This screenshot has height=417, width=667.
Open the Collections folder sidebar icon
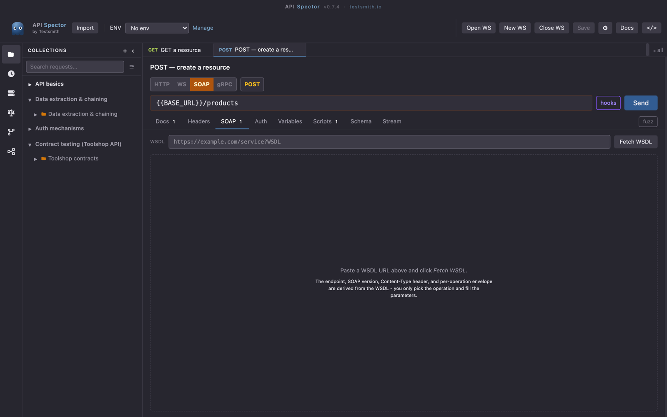(x=11, y=54)
